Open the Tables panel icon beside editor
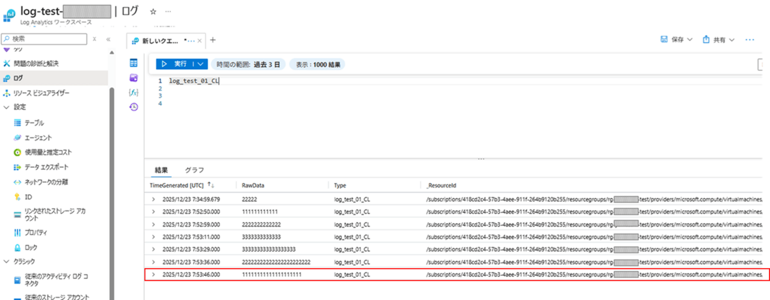Image resolution: width=770 pixels, height=300 pixels. (134, 63)
